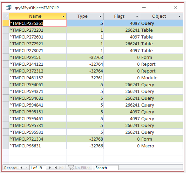Image resolution: width=186 pixels, height=173 pixels.
Task: Click the cell ~TMPCLP595931
Action: 38,132
